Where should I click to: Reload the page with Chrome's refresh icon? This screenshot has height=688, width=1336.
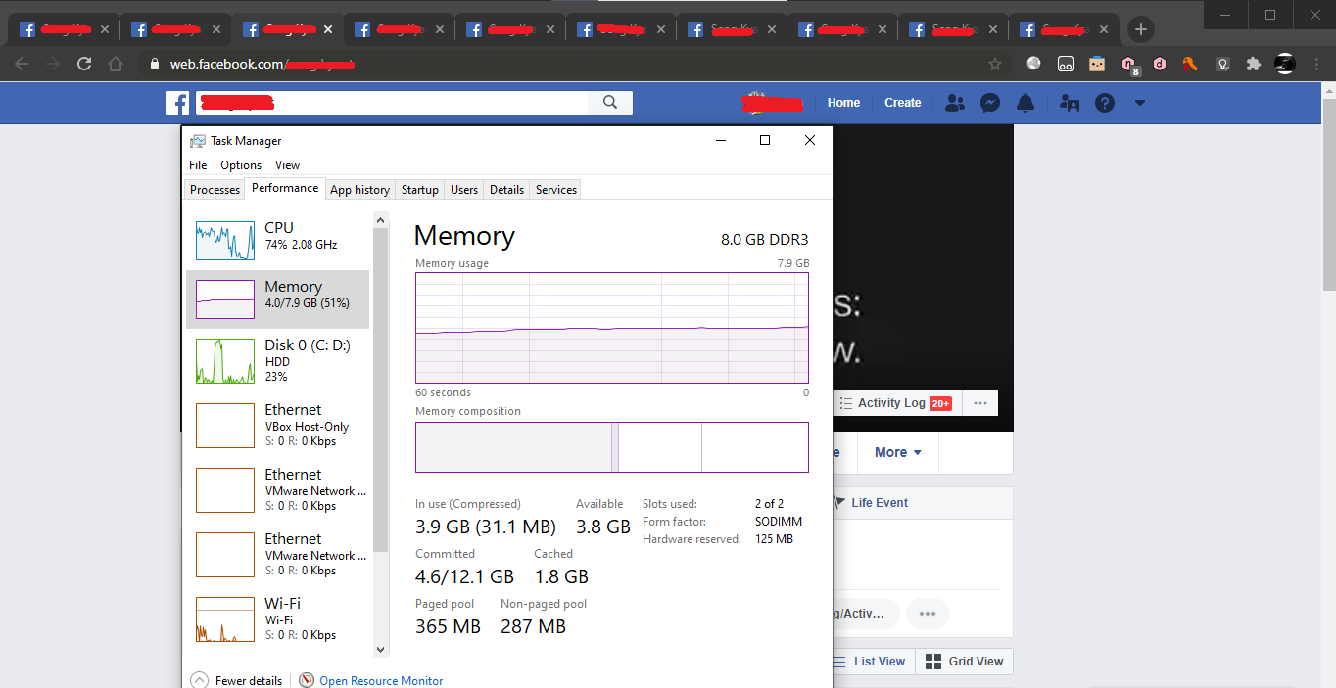(84, 64)
